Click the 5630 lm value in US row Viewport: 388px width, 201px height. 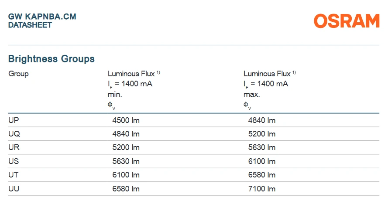click(126, 161)
